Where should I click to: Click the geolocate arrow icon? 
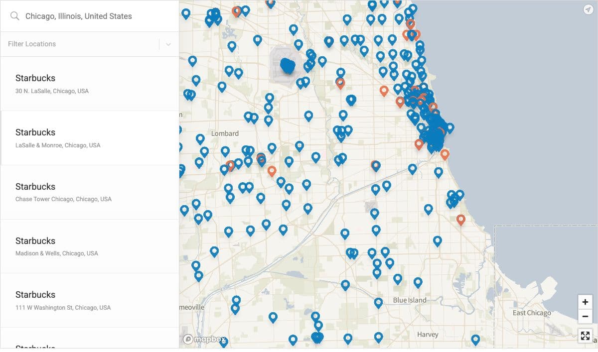(588, 9)
